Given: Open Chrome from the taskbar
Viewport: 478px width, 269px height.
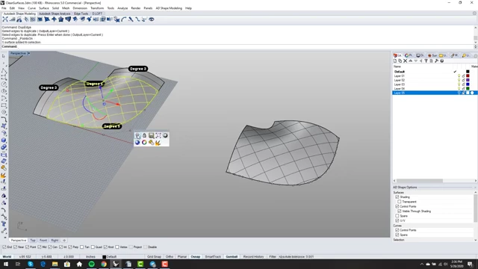Looking at the screenshot, I should click(104, 264).
